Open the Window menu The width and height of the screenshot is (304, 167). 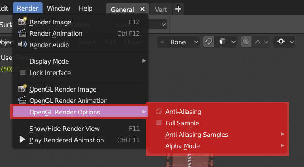[58, 8]
